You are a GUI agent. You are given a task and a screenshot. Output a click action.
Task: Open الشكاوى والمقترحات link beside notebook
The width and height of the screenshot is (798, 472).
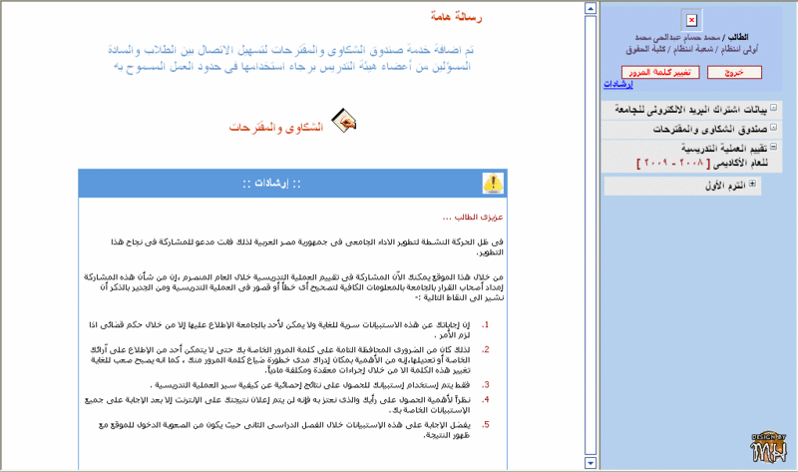pos(276,127)
